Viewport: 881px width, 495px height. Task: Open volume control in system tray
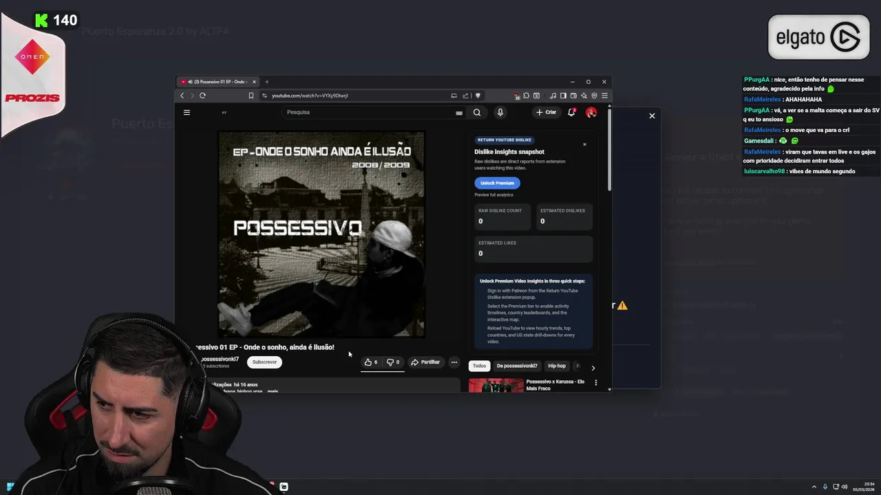point(845,487)
